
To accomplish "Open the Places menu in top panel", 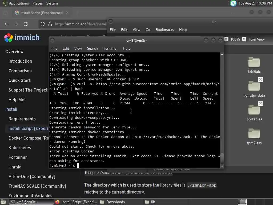I will pyautogui.click(x=37, y=3).
